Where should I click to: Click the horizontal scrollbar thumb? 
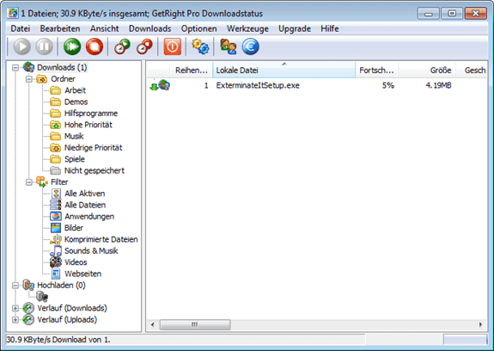pos(195,324)
